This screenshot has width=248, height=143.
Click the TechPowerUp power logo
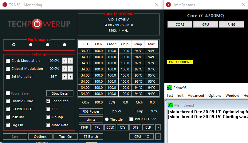(37, 24)
